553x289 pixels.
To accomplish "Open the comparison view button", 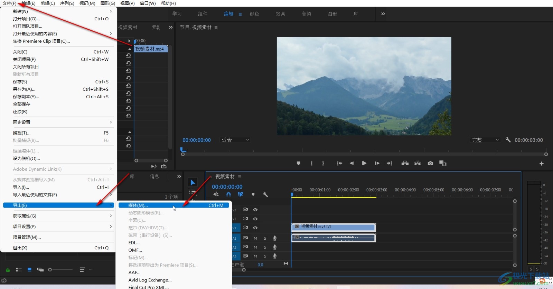I will 443,163.
